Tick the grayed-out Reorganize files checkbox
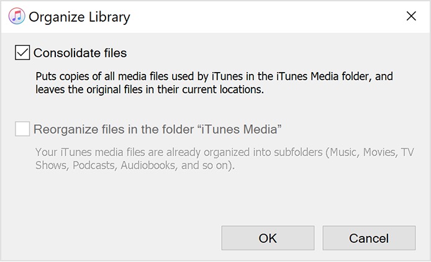 pos(22,129)
